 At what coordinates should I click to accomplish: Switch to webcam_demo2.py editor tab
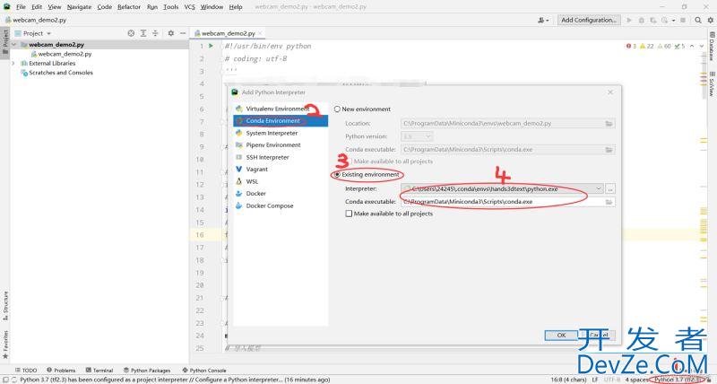click(228, 33)
